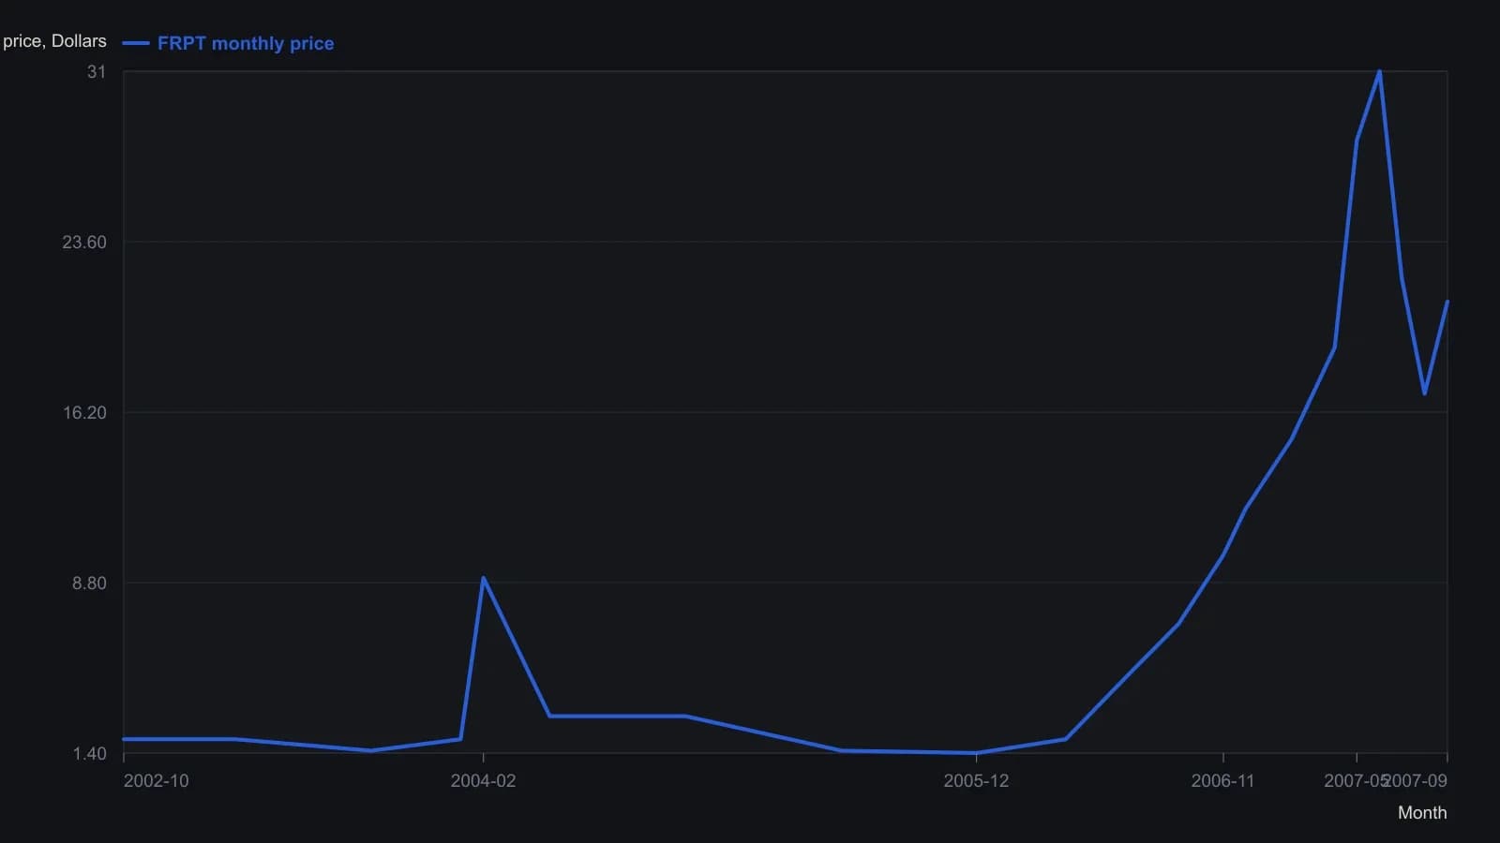Click the final data point at 2007-09
The width and height of the screenshot is (1500, 843).
click(1447, 302)
